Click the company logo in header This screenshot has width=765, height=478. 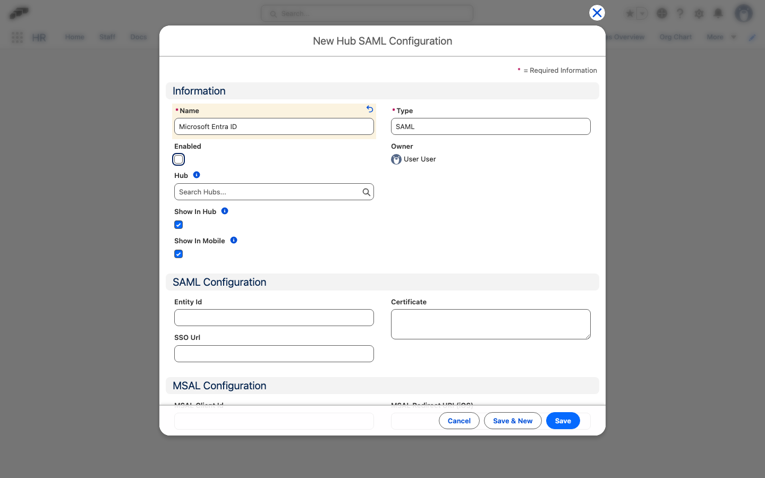[19, 13]
